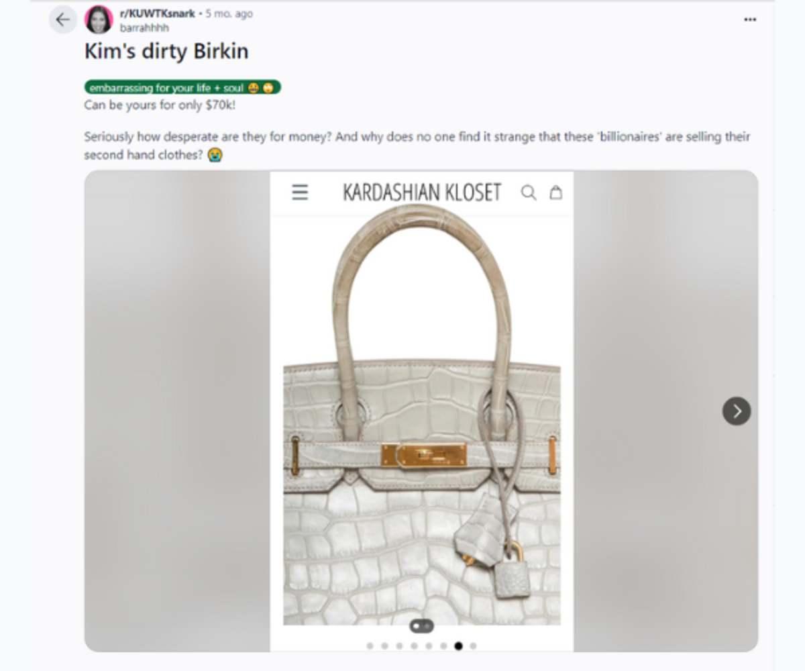Click the search magnifier in Kardashian Kloset
This screenshot has width=805, height=671.
click(529, 193)
